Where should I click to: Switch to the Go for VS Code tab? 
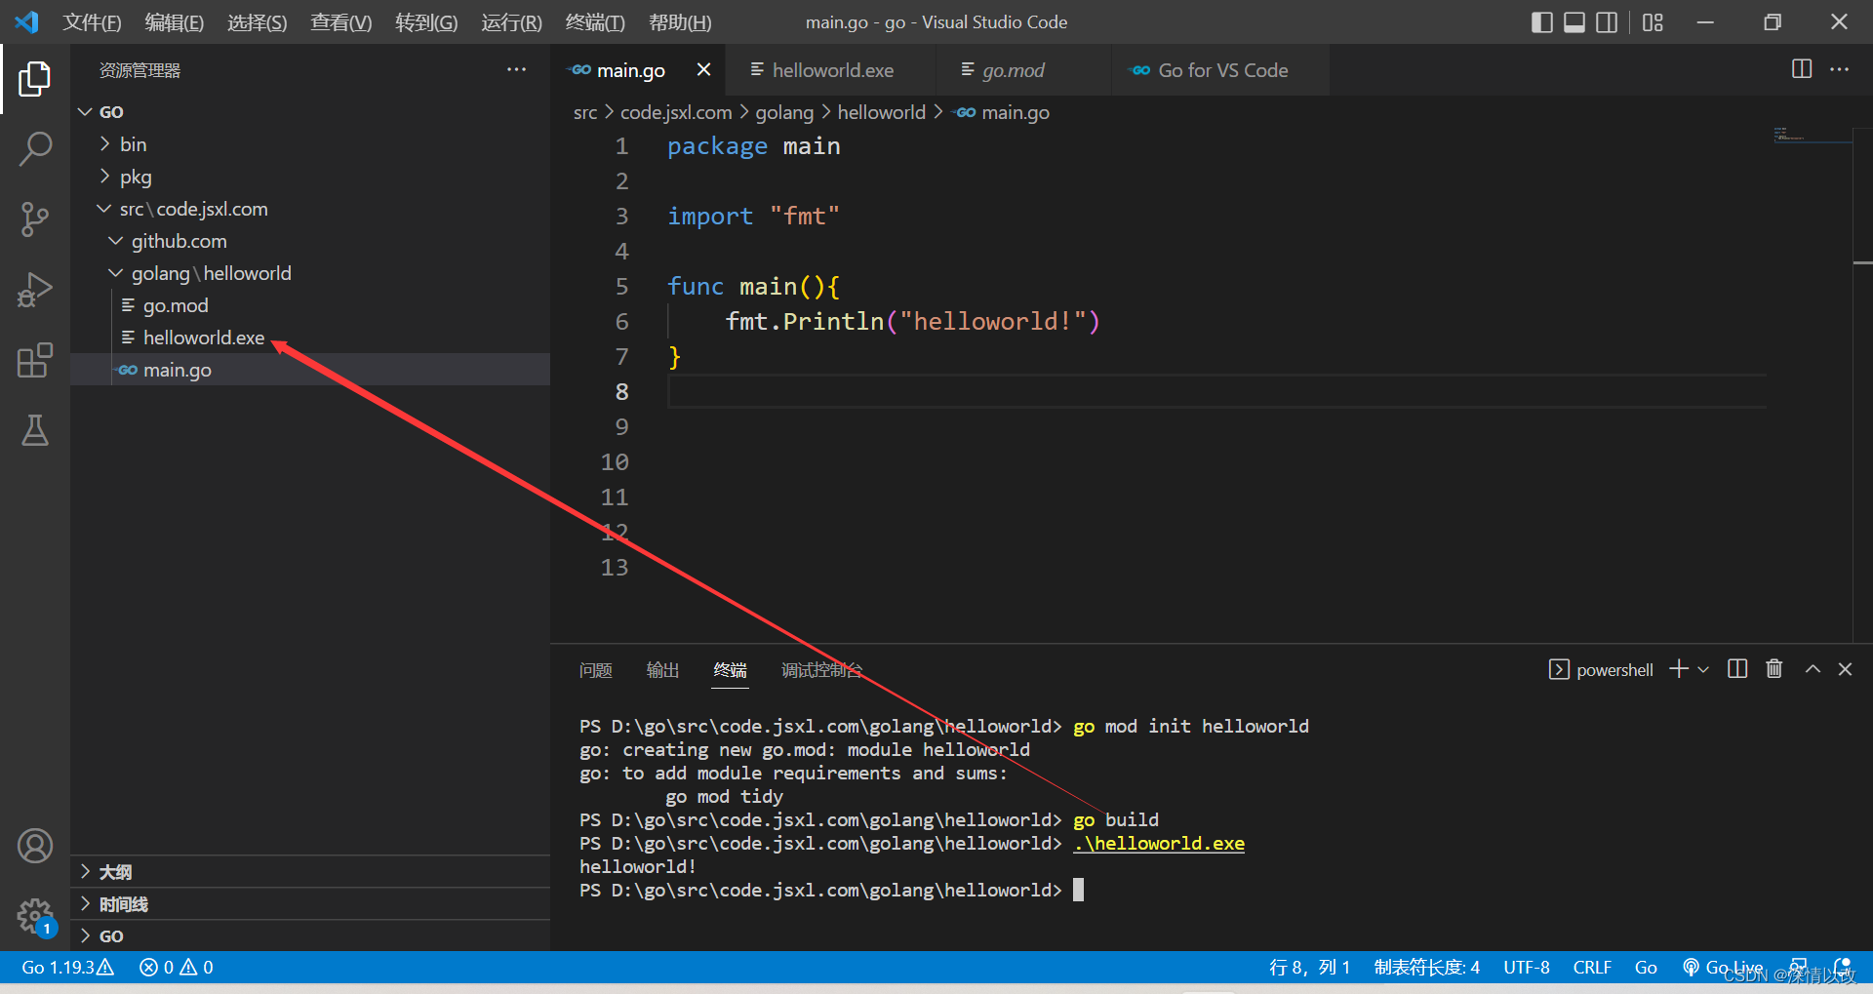pos(1220,70)
